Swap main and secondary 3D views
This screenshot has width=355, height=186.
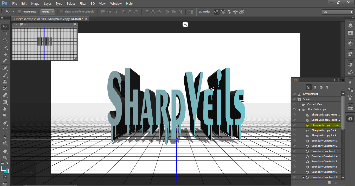(x=75, y=25)
